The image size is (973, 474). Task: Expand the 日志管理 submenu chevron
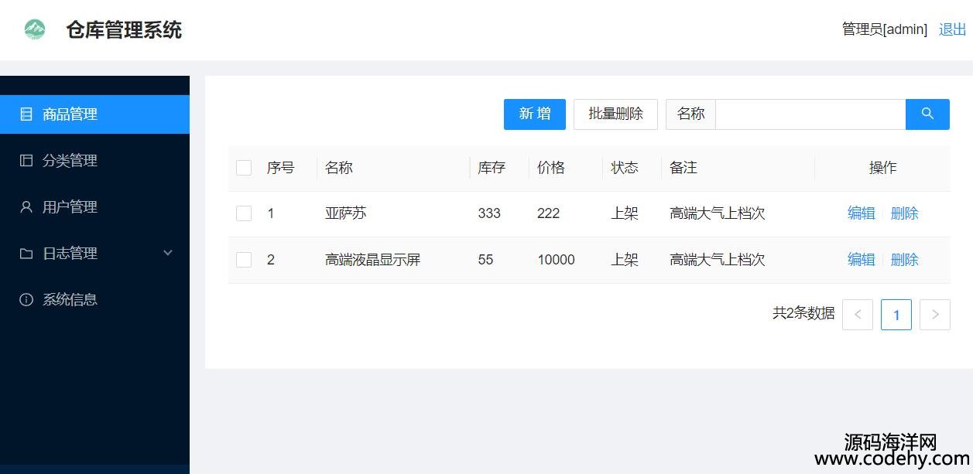pyautogui.click(x=168, y=253)
